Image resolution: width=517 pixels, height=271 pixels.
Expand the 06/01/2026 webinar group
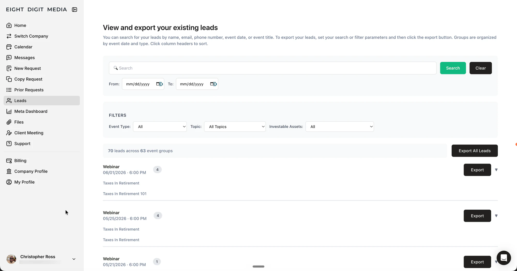click(x=496, y=170)
